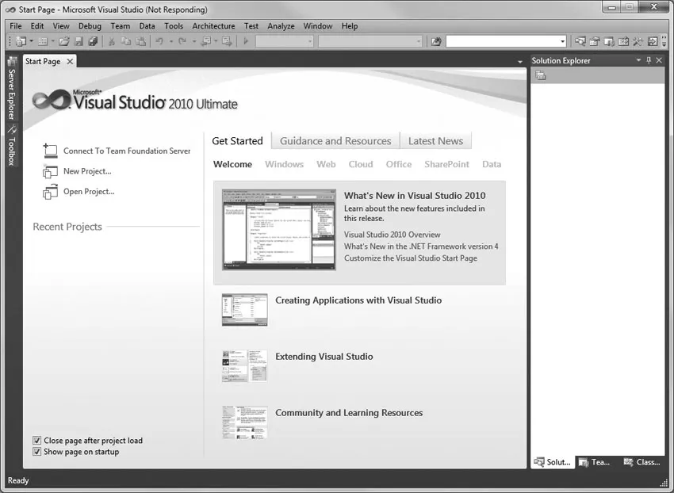Pin the Solution Explorer panel

click(649, 61)
